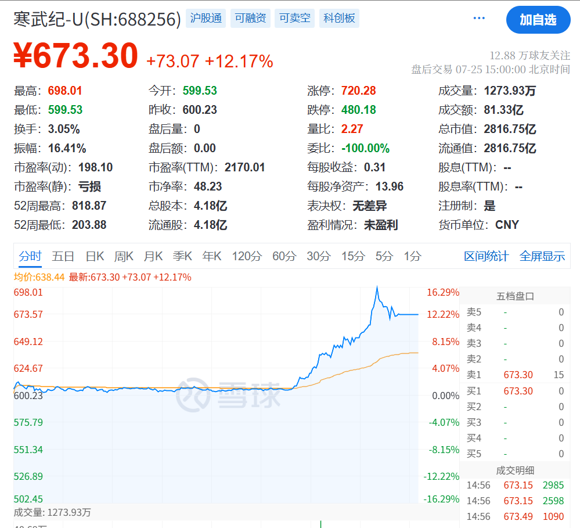Click the 卖1 order book row
580x528 pixels.
click(x=515, y=375)
